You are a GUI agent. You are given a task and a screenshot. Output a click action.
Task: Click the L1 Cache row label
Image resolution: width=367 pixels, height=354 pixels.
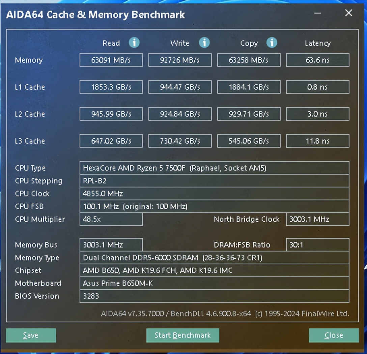click(x=30, y=87)
